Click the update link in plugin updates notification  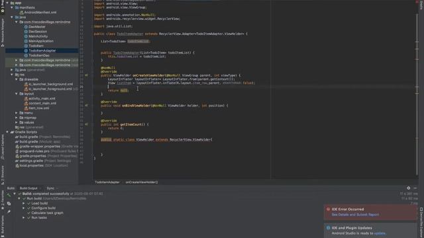380,233
